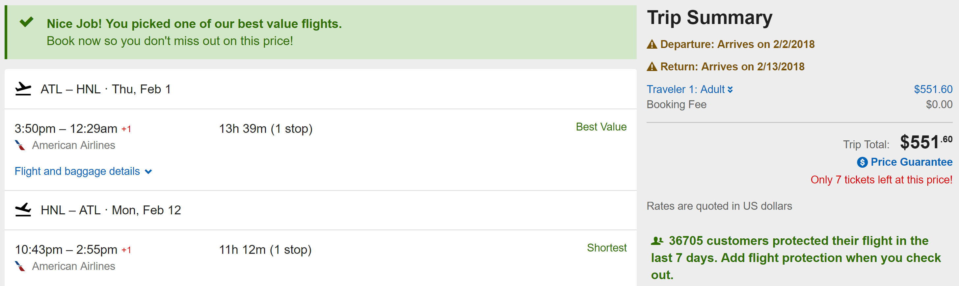The image size is (959, 286).
Task: Click the Trip Total price $551.60
Action: 925,142
